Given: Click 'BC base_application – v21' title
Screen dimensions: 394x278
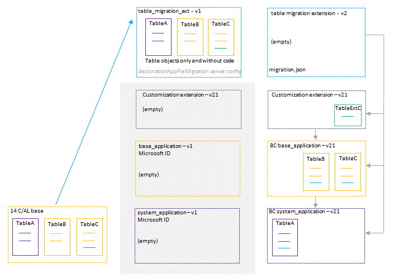Looking at the screenshot, I should coord(302,146).
